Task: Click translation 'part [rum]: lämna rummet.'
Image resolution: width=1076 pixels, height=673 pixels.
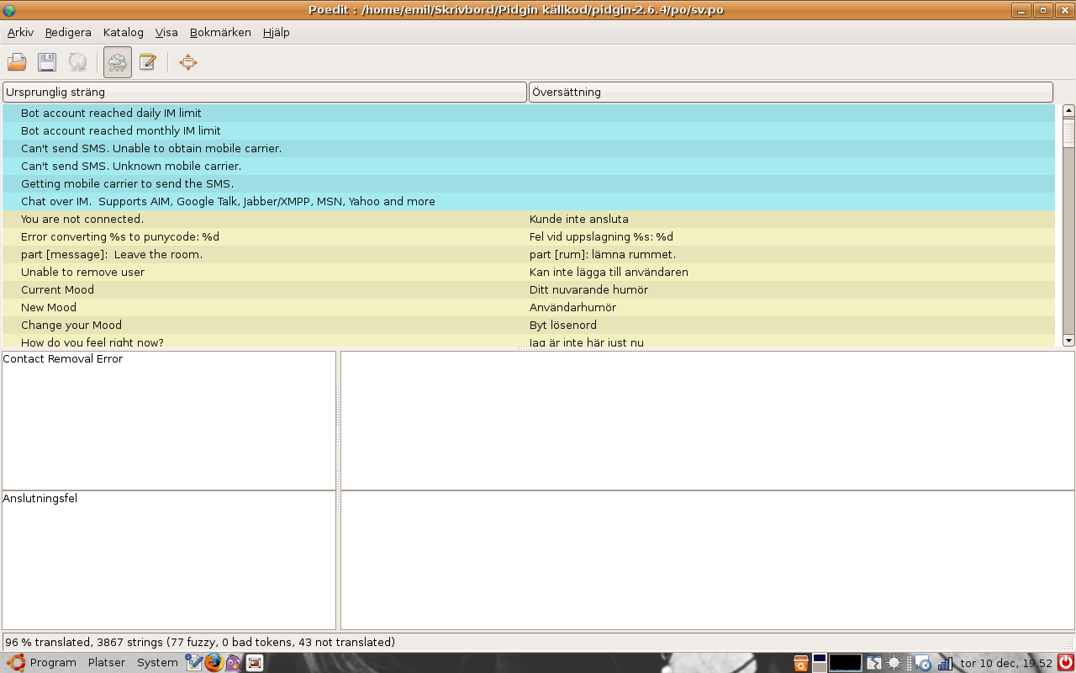Action: click(x=603, y=254)
